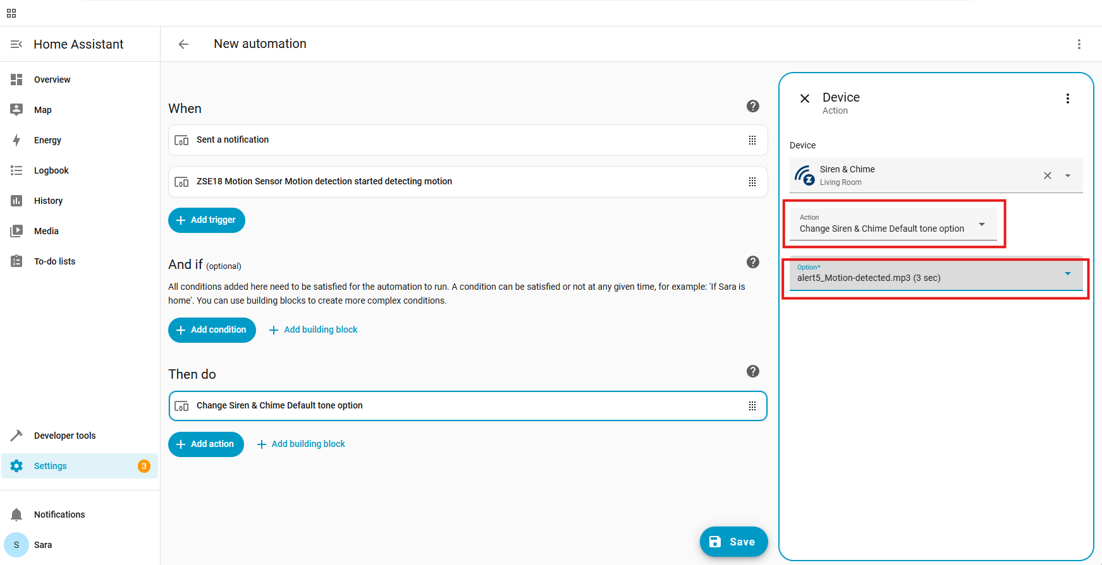
Task: Clear the Siren & Chime device selection
Action: (x=1048, y=175)
